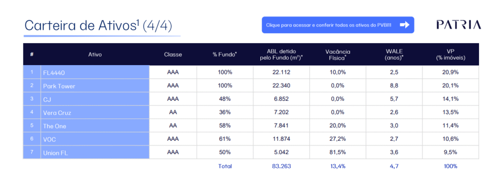Click the PATRIA logo

458,24
